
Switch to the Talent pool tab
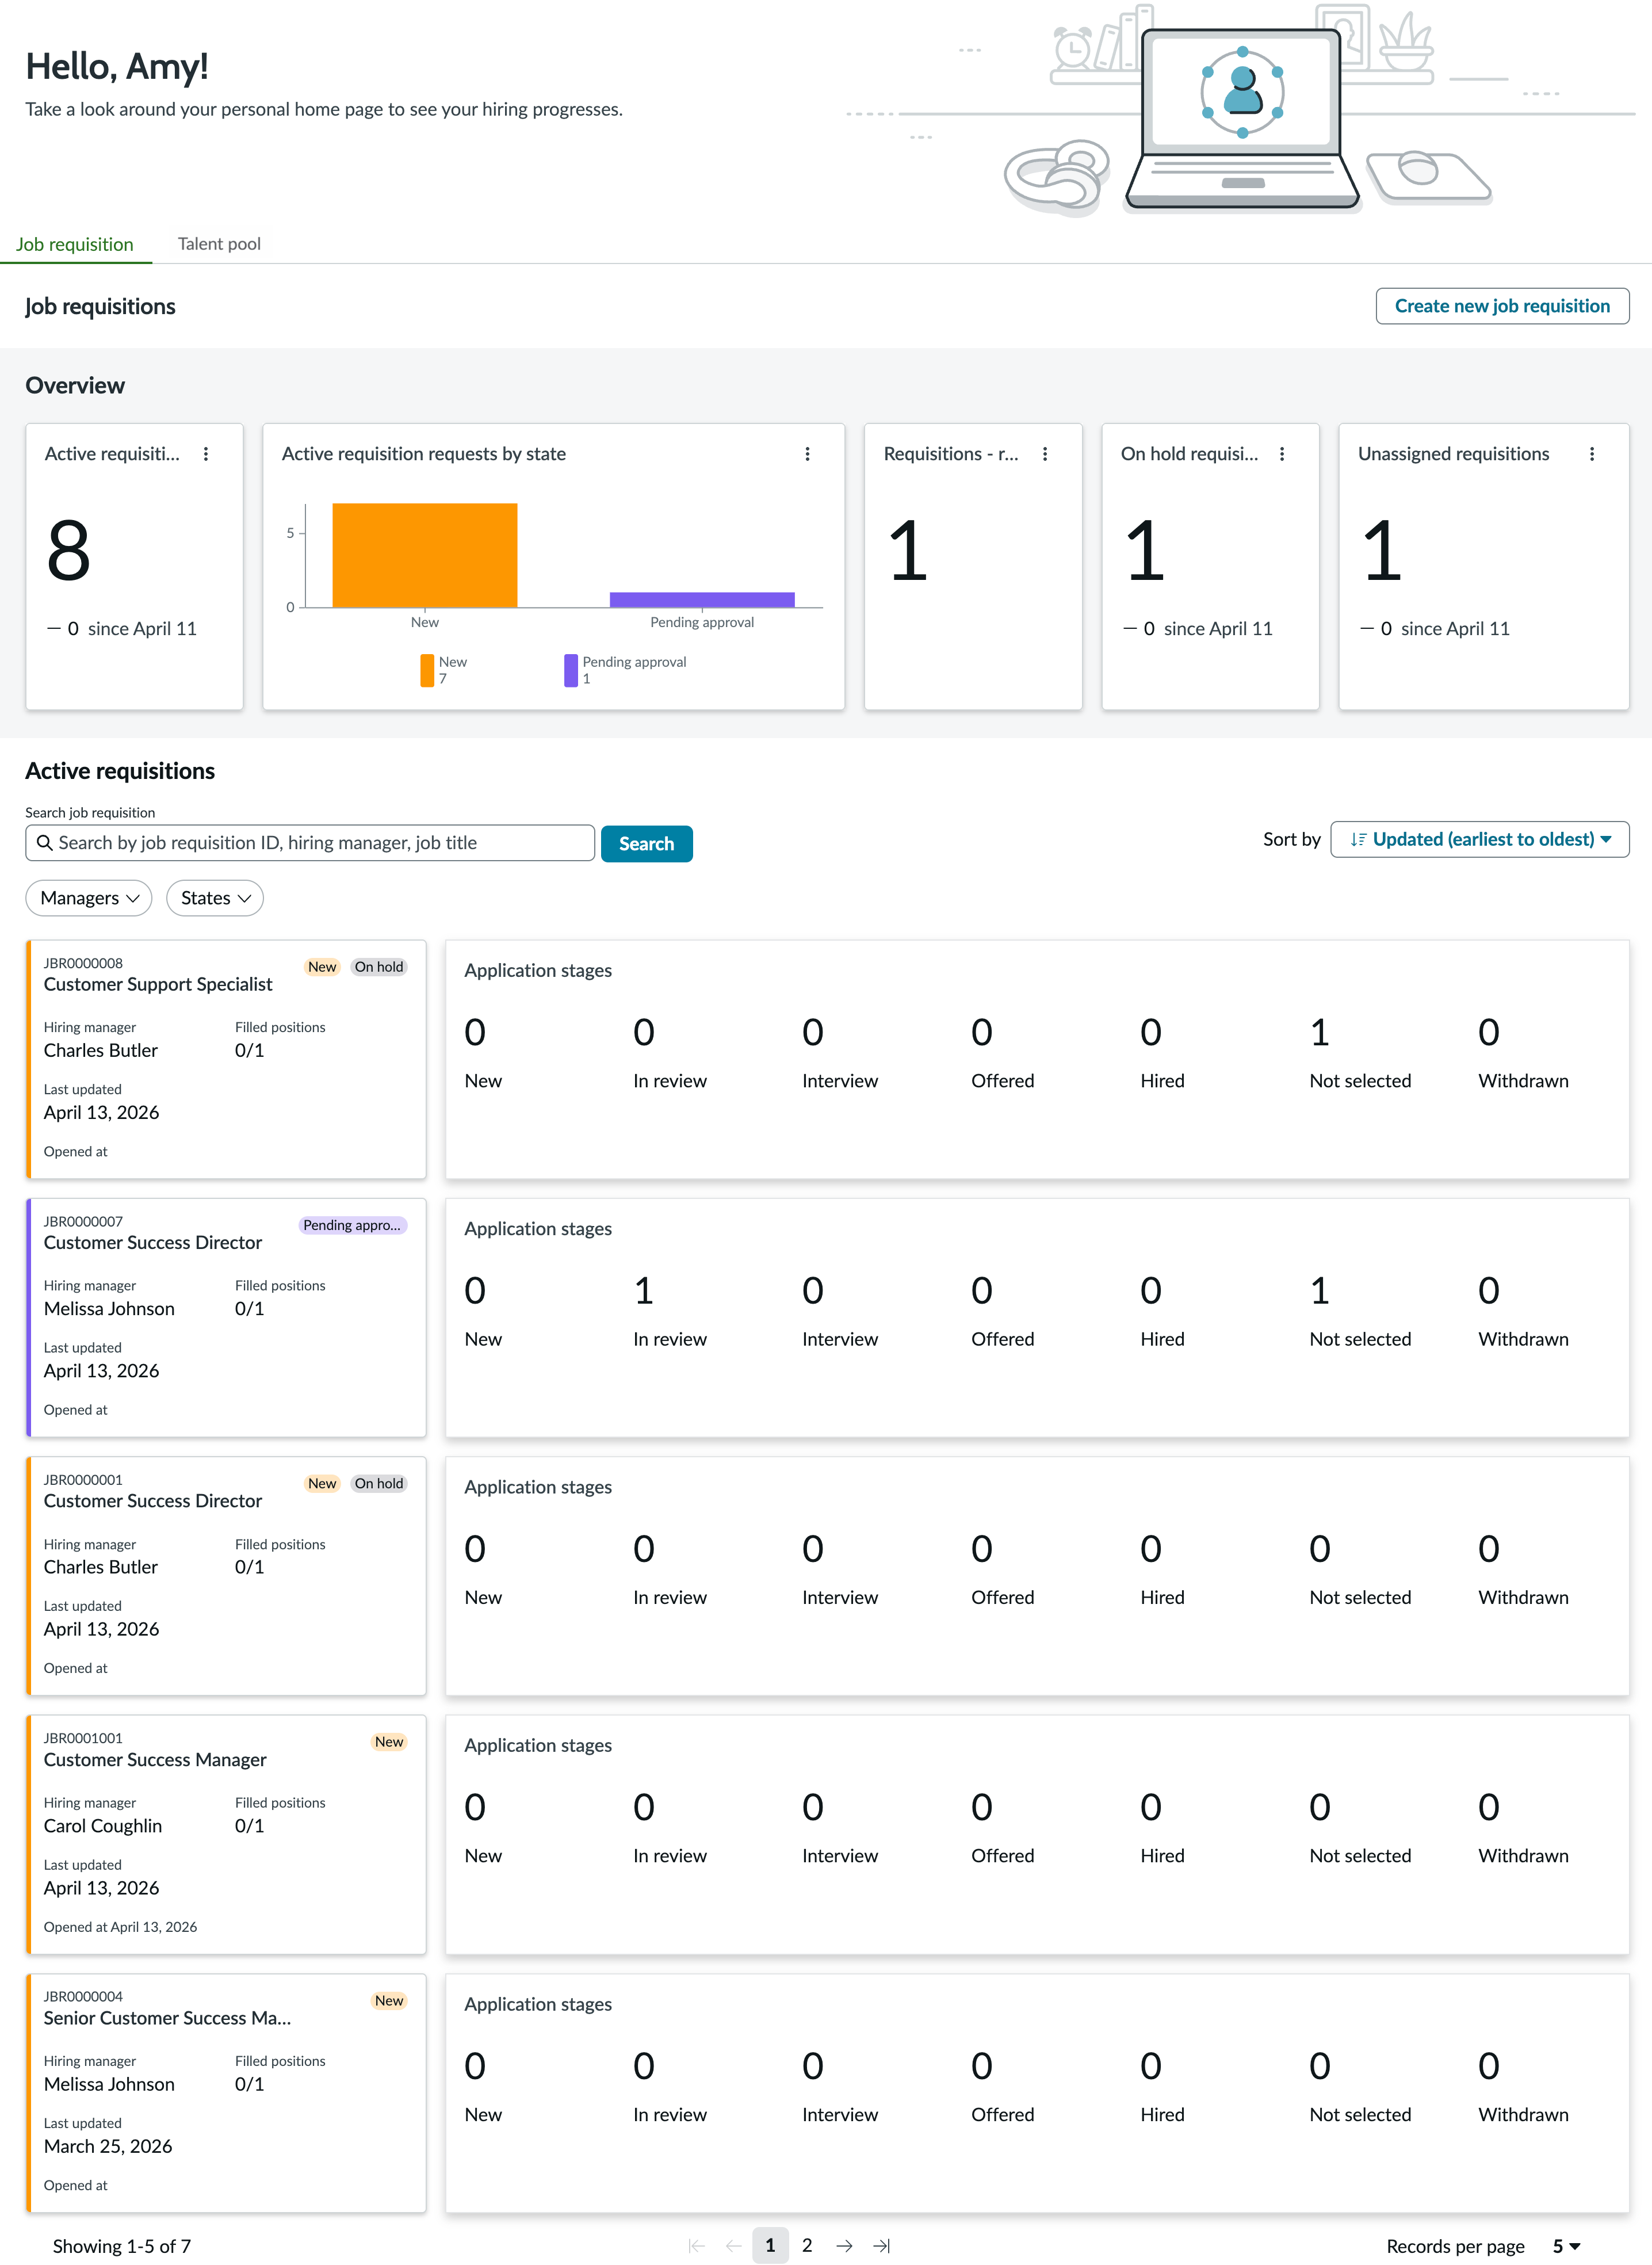(x=219, y=244)
